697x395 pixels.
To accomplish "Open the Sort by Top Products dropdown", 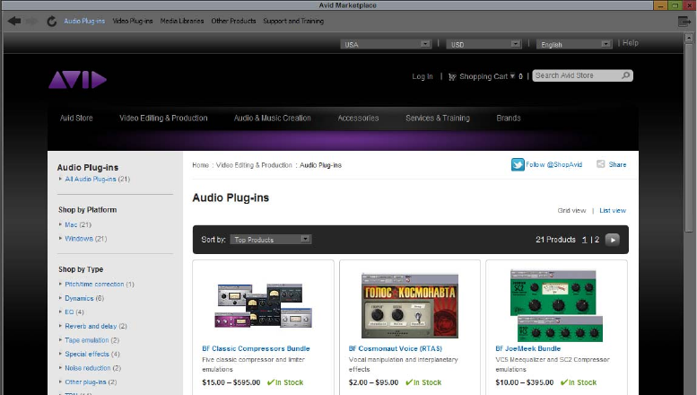I will click(270, 240).
